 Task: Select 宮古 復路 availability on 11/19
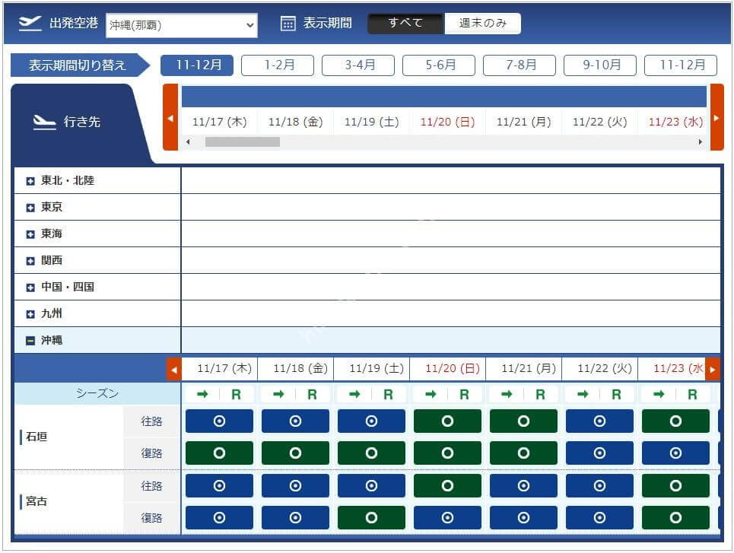(371, 517)
